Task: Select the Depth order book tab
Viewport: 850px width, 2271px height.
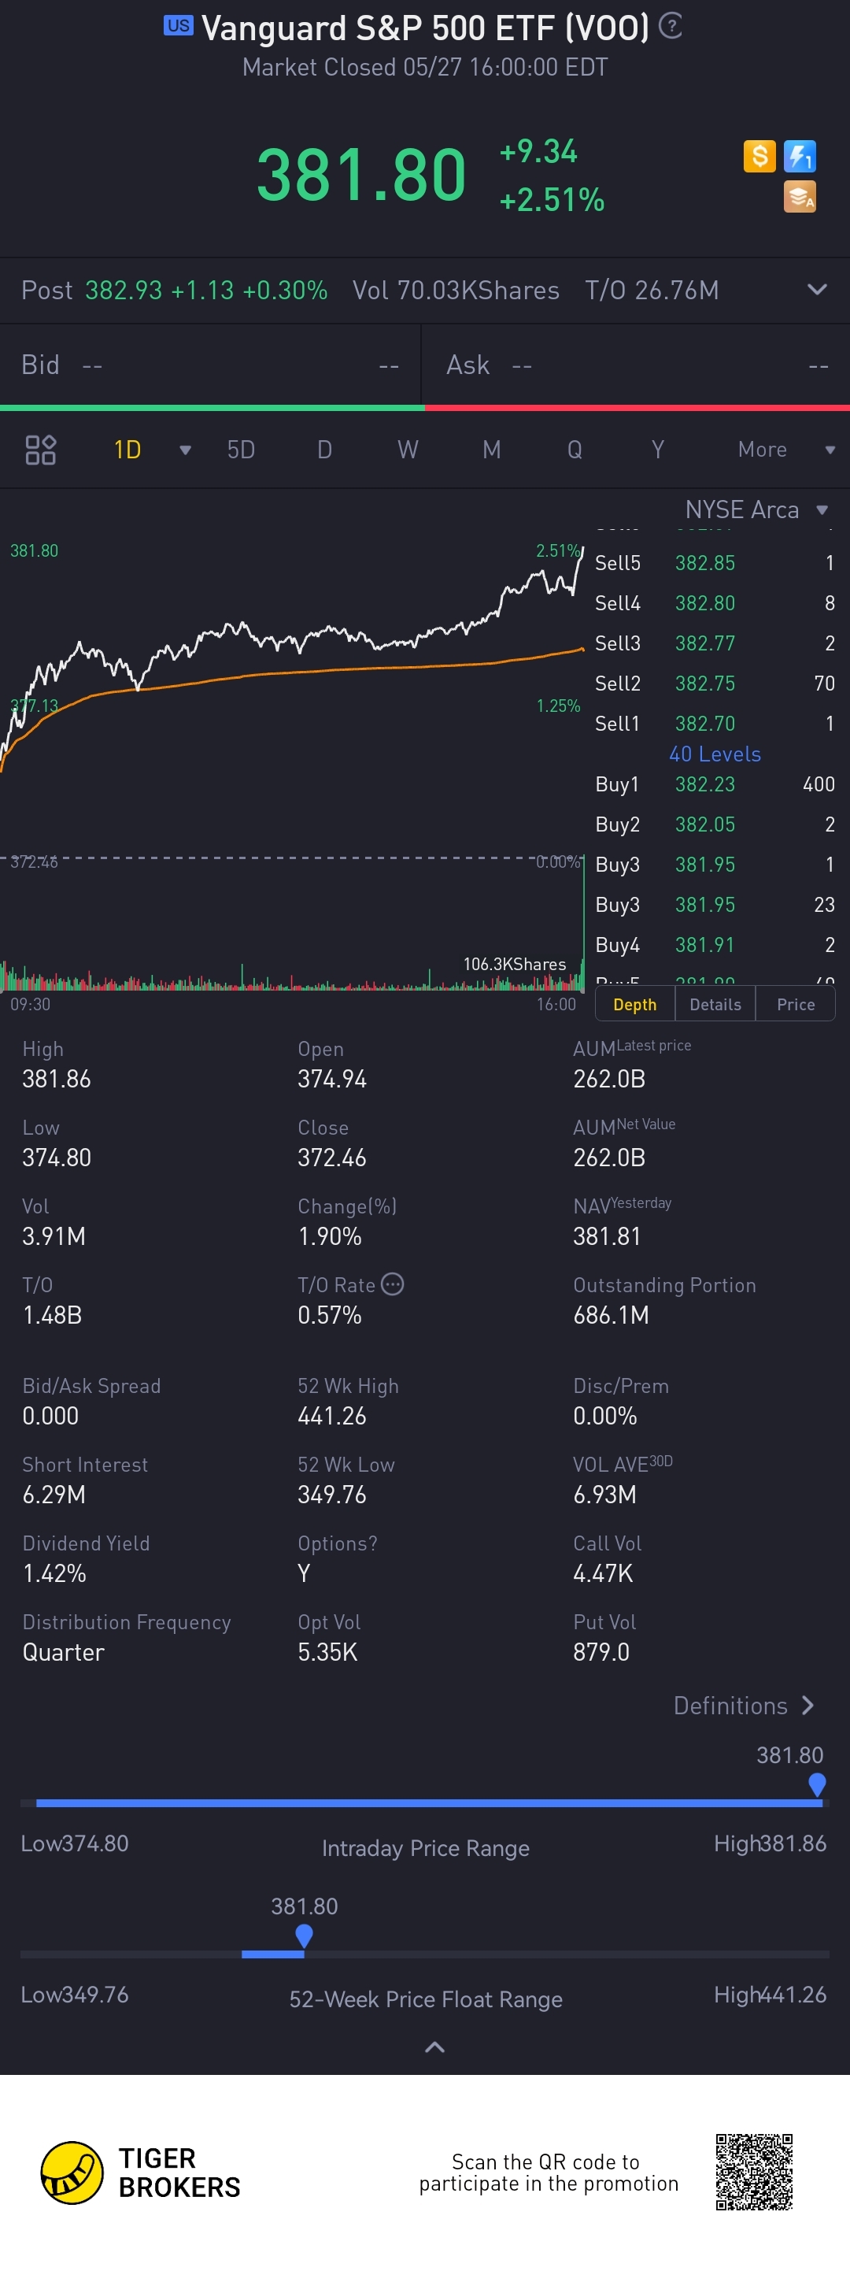Action: (635, 1004)
